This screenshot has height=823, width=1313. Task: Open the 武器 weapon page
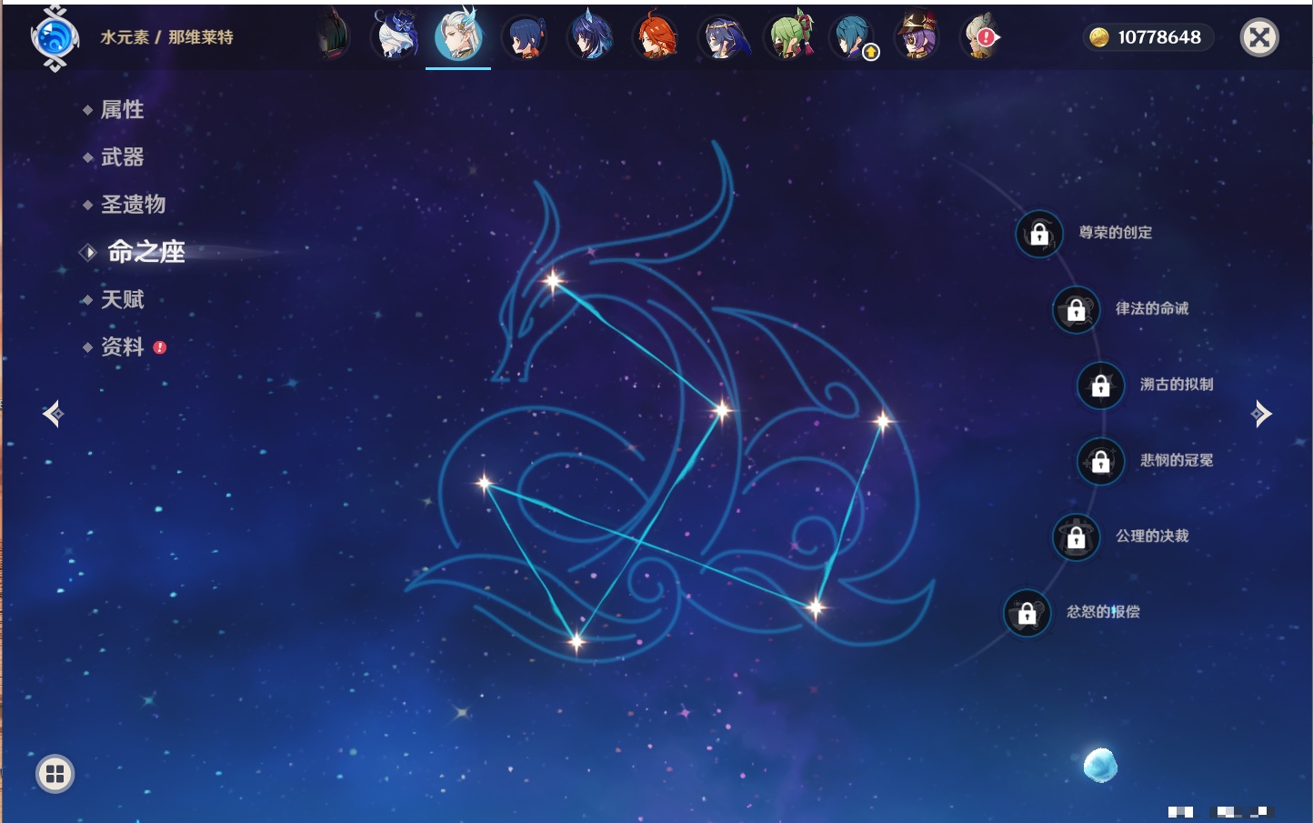tap(122, 157)
